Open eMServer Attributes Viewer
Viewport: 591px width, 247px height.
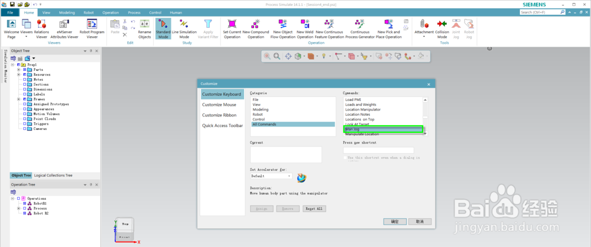pos(64,29)
